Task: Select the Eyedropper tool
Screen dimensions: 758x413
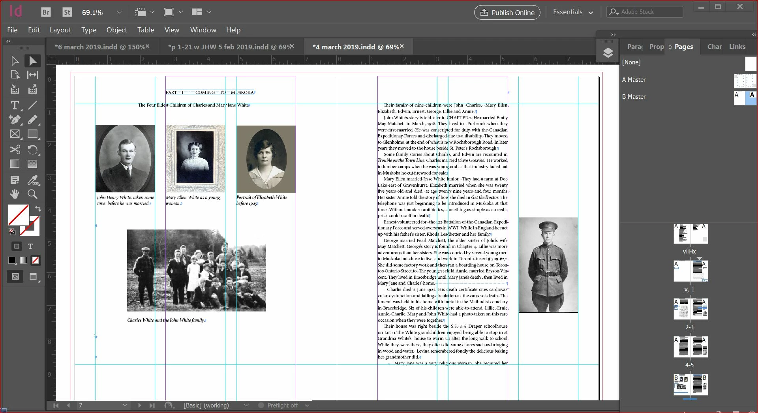Action: [33, 180]
